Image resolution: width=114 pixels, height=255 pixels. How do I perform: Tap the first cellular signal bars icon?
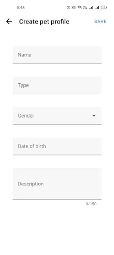(x=91, y=7)
